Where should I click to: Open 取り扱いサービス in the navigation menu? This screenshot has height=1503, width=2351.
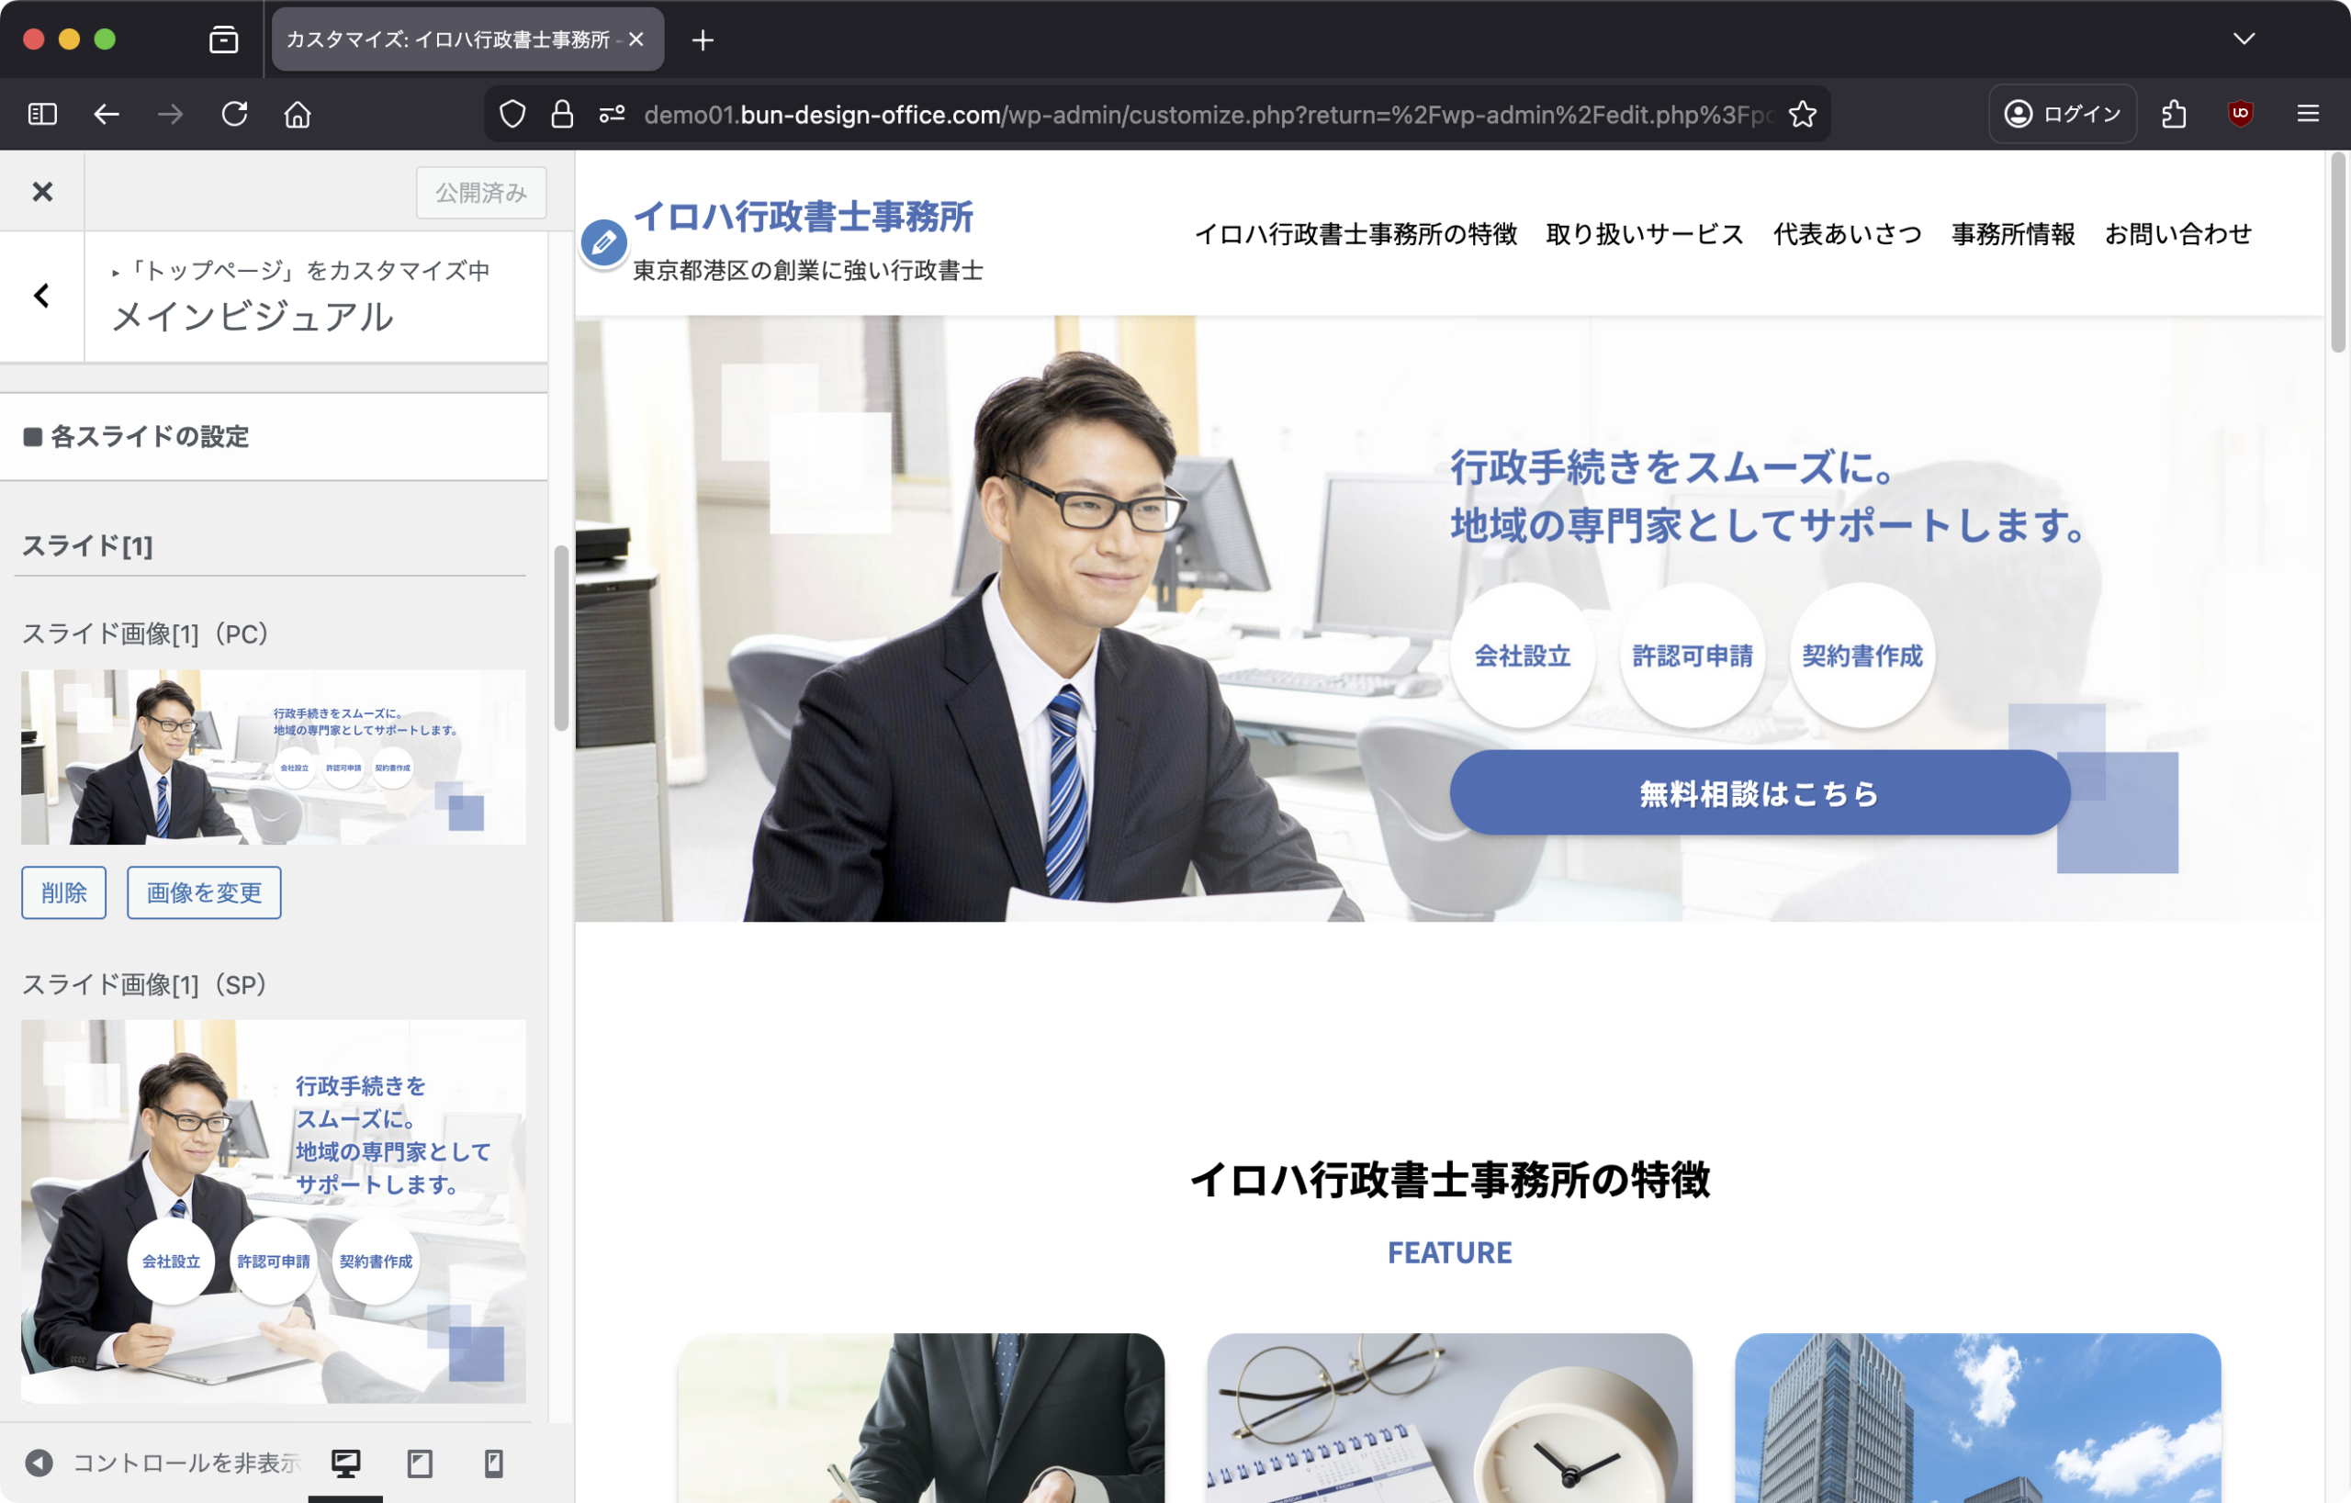pos(1644,234)
